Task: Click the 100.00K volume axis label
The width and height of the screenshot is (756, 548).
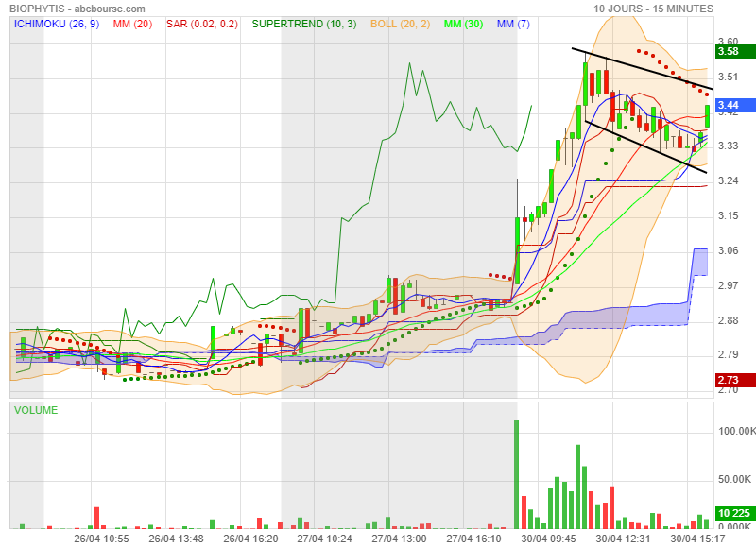Action: (x=737, y=431)
